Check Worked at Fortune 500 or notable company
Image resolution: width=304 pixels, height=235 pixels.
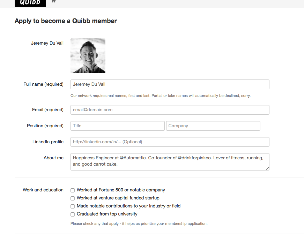click(x=73, y=190)
